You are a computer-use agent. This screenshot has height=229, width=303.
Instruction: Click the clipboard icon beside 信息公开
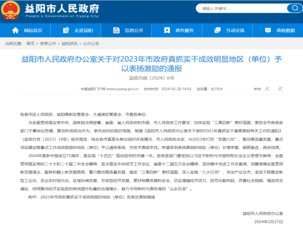(x=116, y=30)
